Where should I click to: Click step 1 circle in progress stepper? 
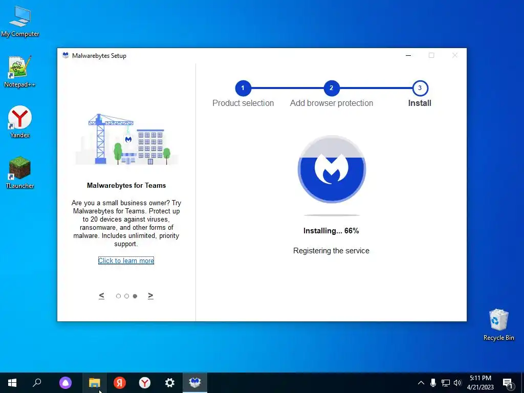click(243, 88)
